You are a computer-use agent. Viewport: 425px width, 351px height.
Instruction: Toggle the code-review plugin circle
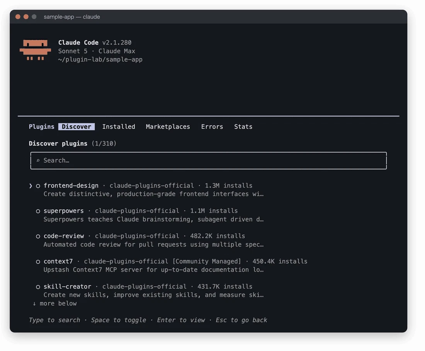click(38, 237)
